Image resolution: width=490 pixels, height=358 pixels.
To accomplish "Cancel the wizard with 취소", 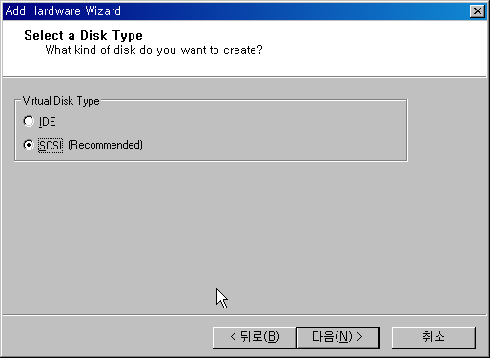I will click(x=434, y=337).
